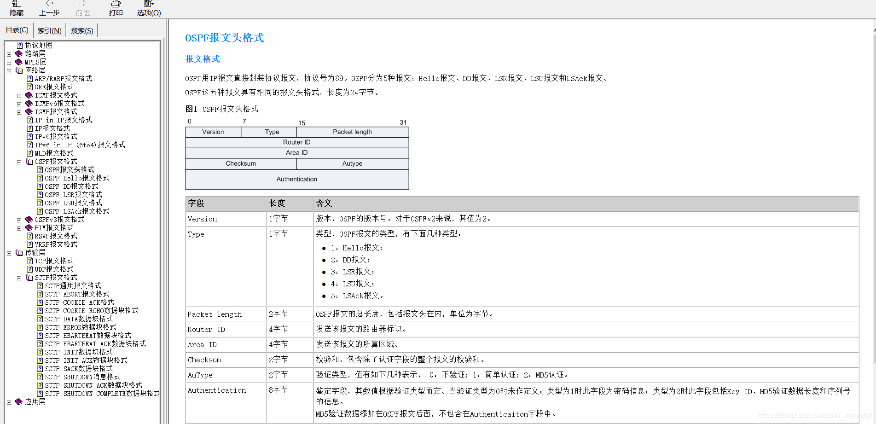Click the Authentication field cell in table
The width and height of the screenshot is (876, 424).
point(226,402)
